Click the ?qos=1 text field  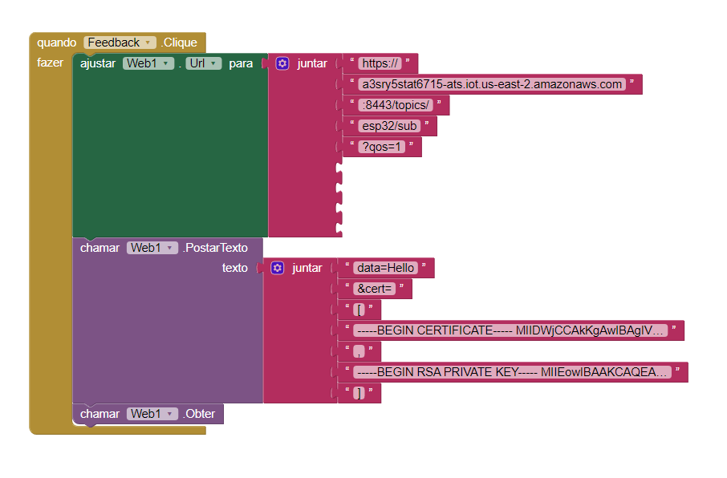pyautogui.click(x=381, y=147)
